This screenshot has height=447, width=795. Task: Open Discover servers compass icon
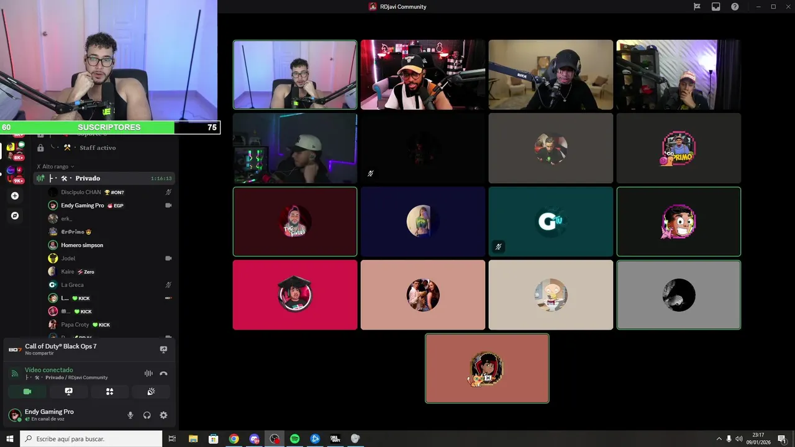[x=15, y=215]
